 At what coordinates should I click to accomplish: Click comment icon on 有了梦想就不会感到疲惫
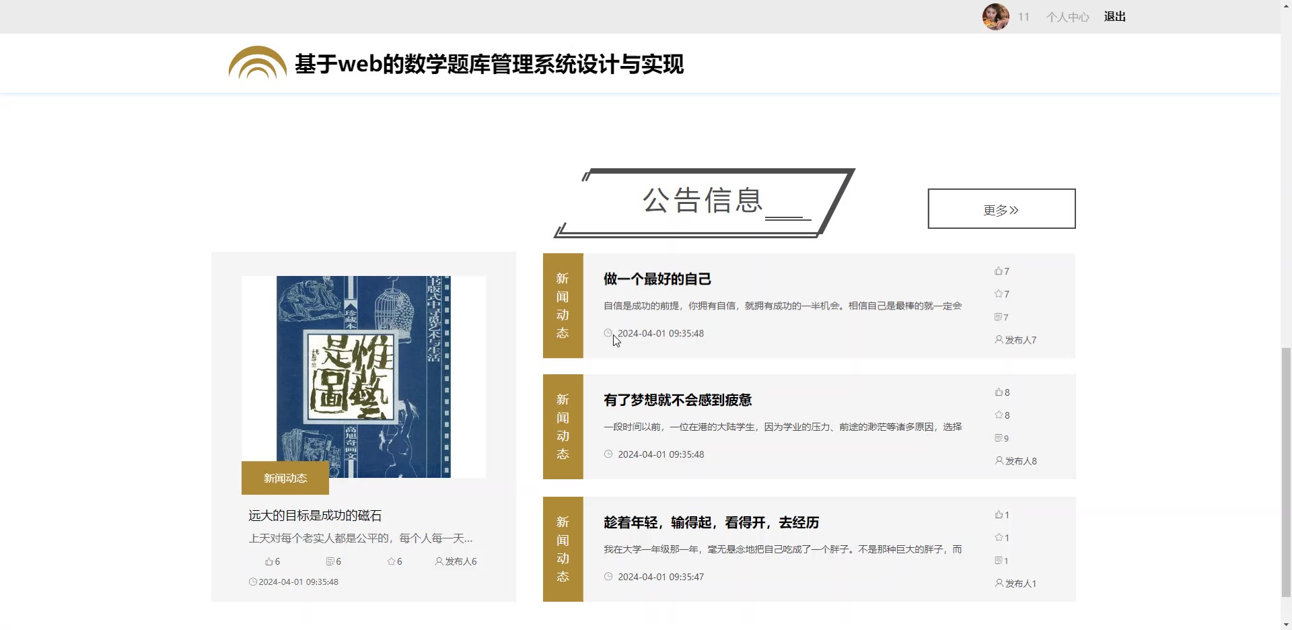click(x=999, y=438)
